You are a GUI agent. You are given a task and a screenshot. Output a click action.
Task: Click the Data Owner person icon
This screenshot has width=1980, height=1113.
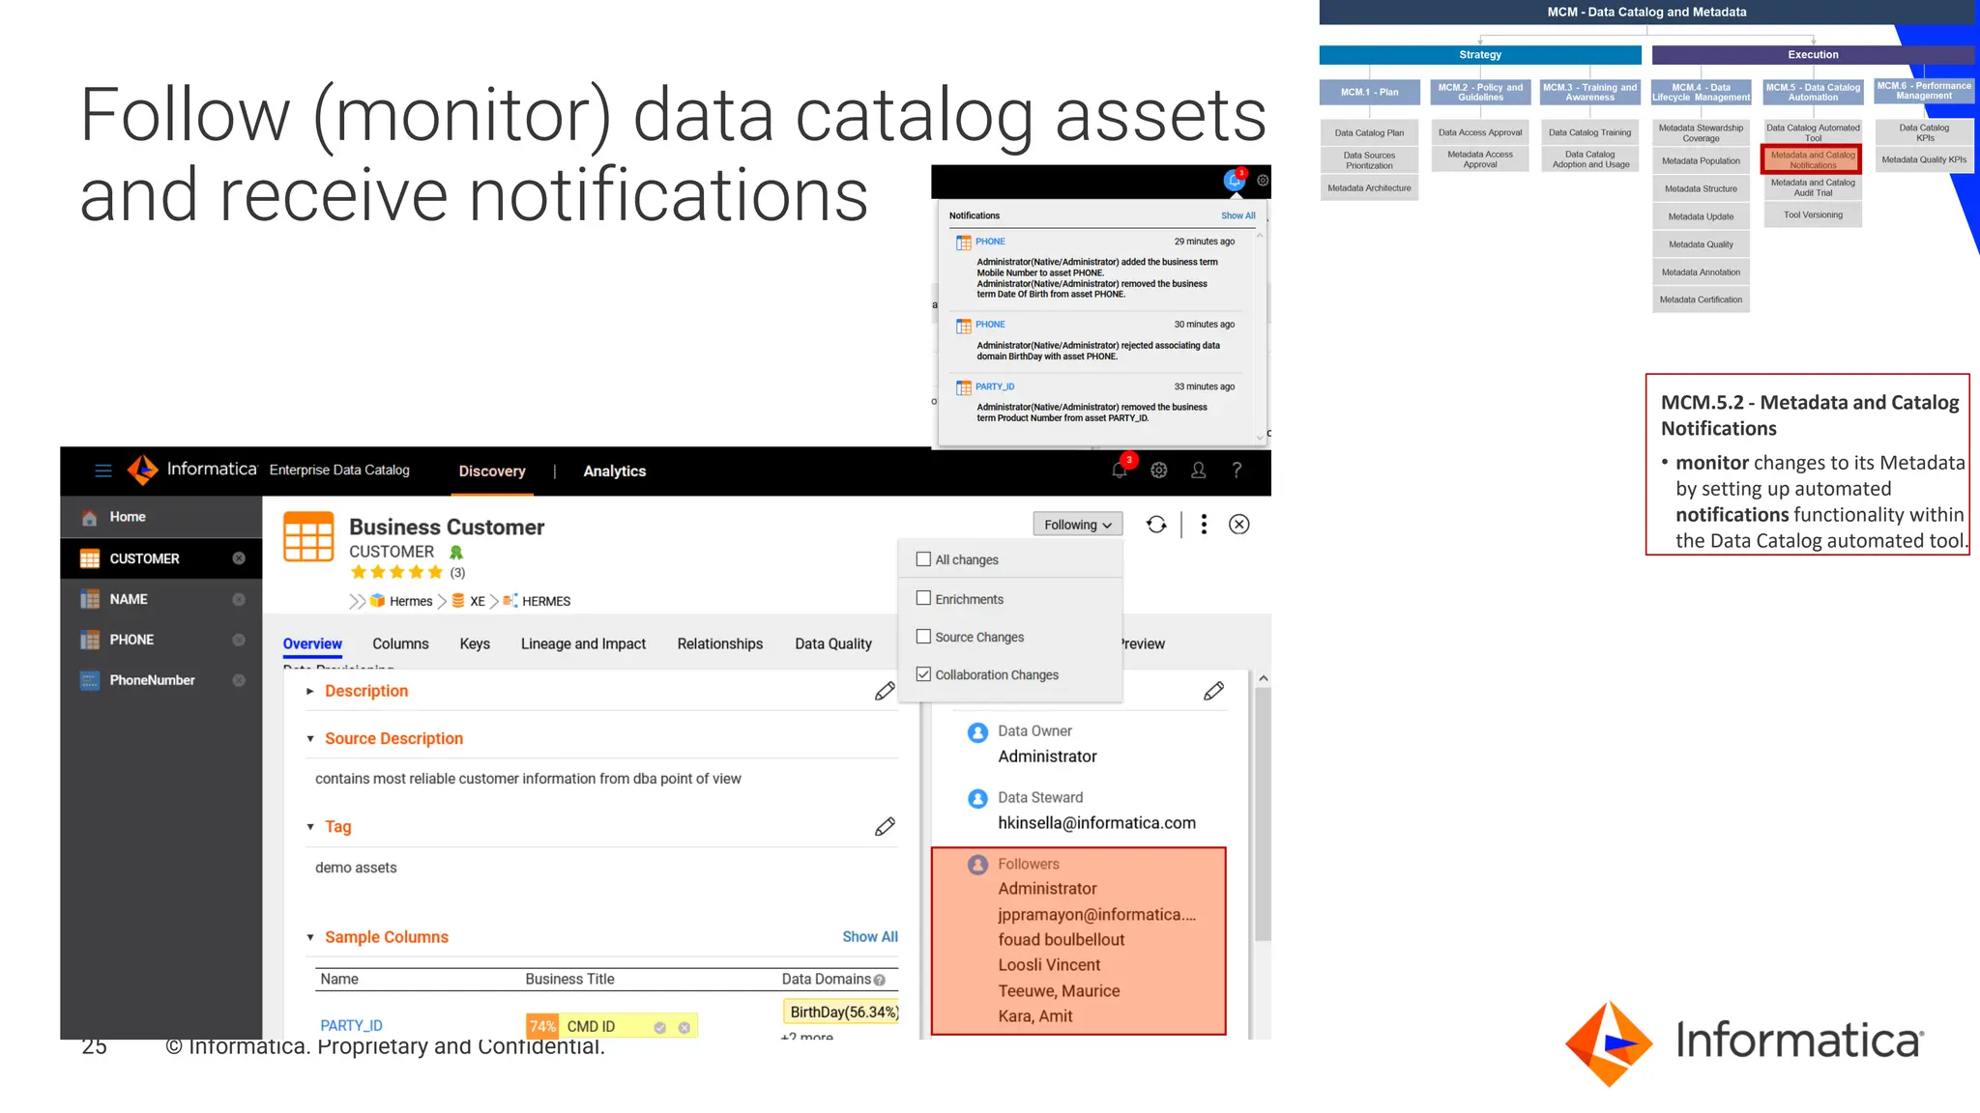point(977,733)
